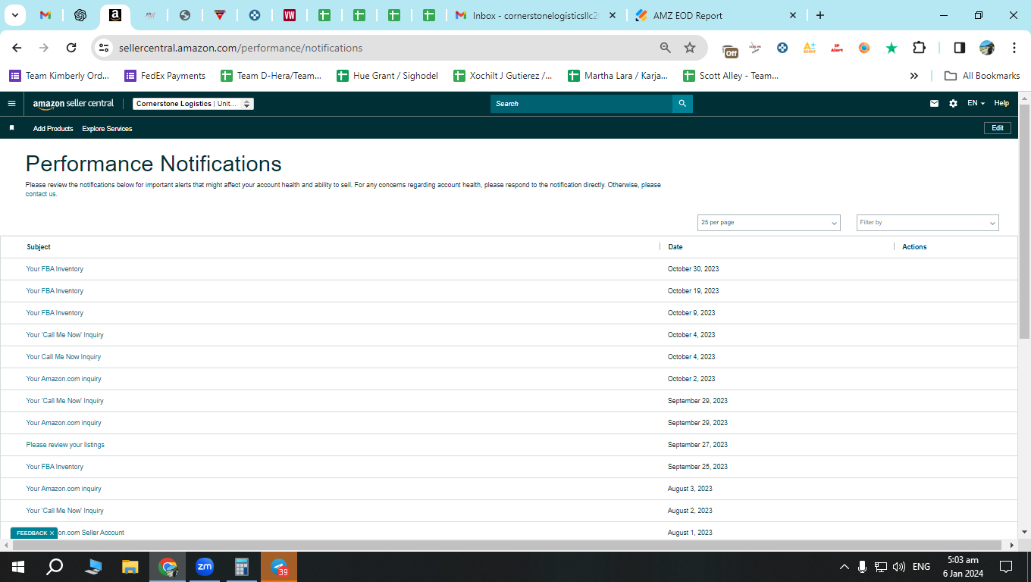Screen dimensions: 1031x582
Task: Close the Feedback tab with its X
Action: tap(52, 533)
